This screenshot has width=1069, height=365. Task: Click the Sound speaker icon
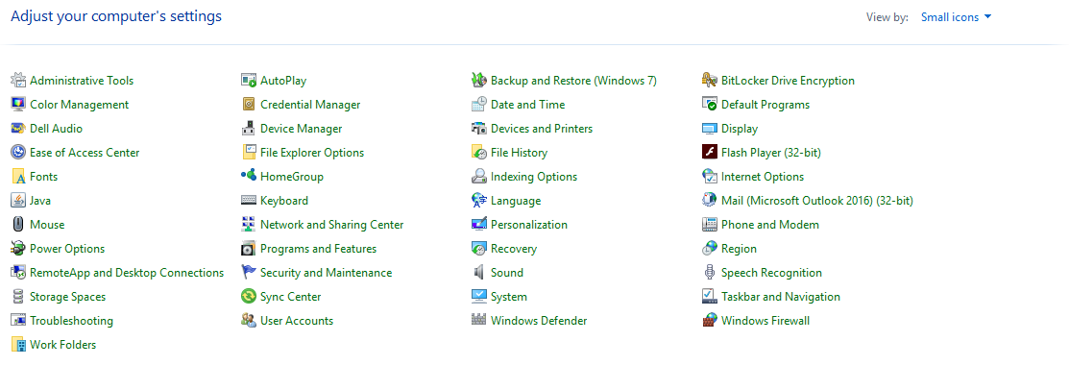[x=479, y=272]
